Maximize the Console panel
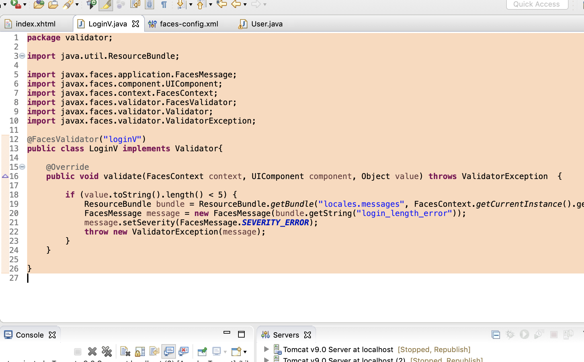 click(x=241, y=334)
